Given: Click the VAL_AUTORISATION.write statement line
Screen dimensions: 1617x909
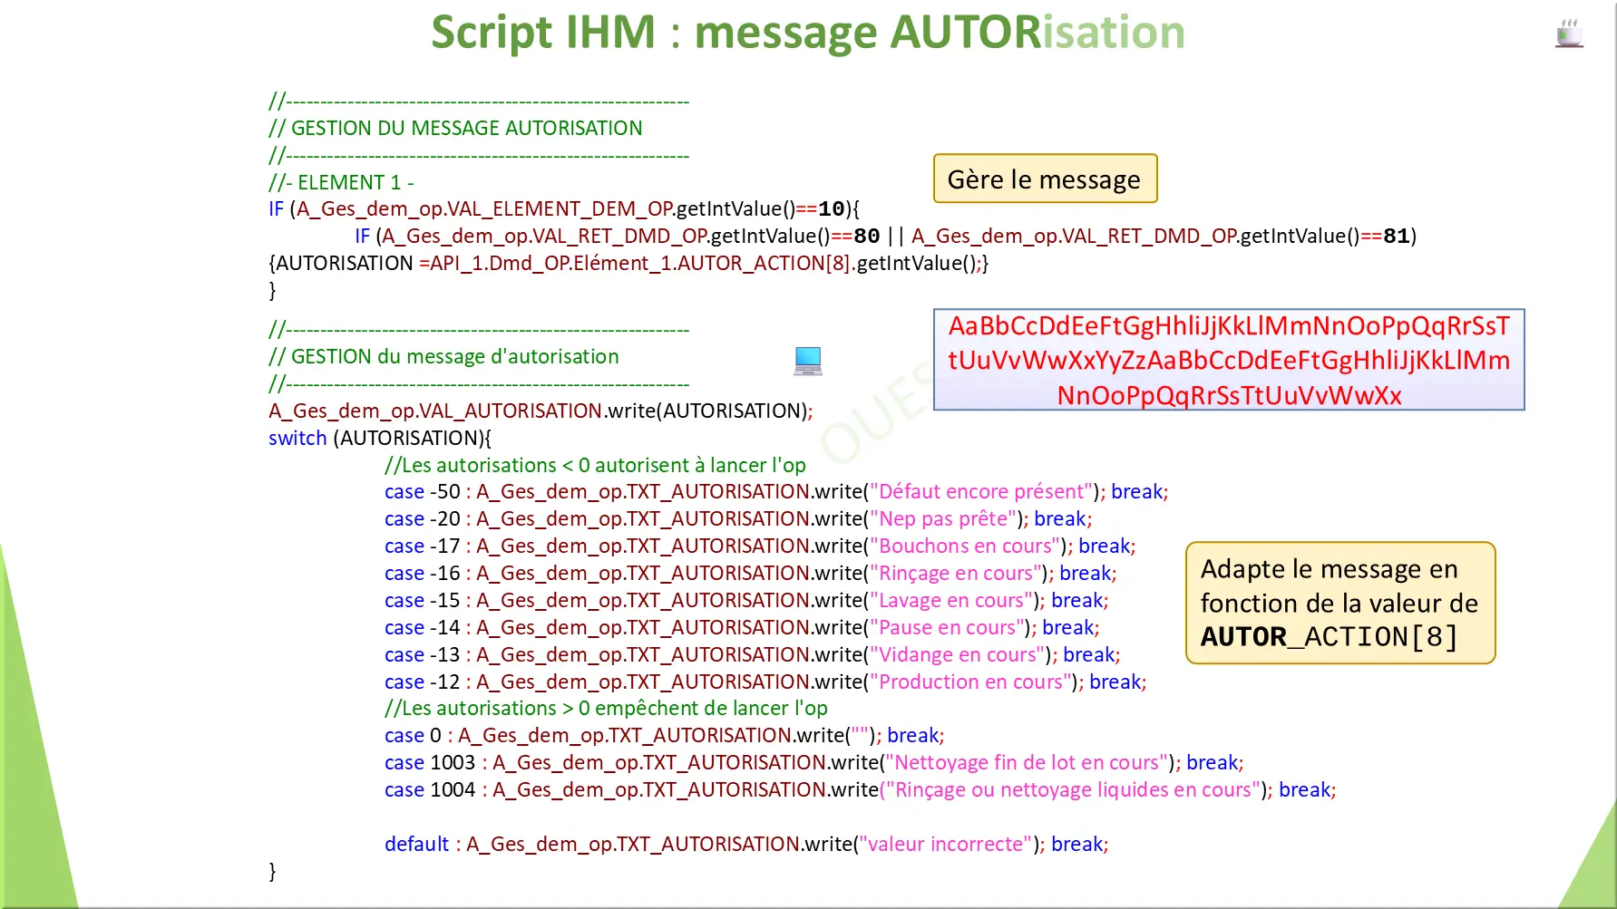Looking at the screenshot, I should pyautogui.click(x=541, y=411).
